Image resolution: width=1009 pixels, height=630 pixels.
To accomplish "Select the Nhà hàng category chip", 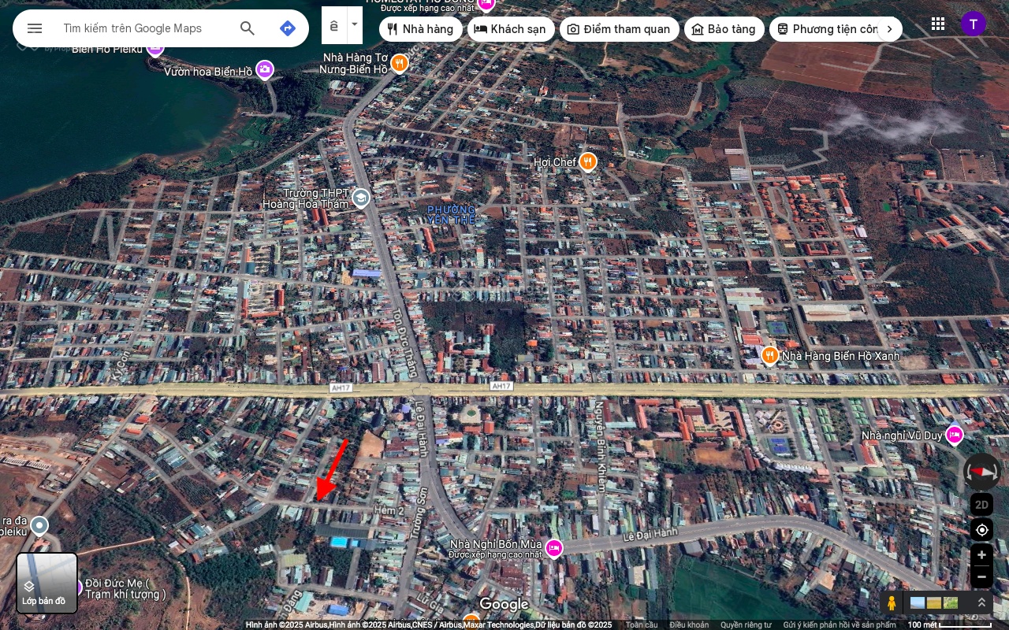I will click(x=421, y=29).
